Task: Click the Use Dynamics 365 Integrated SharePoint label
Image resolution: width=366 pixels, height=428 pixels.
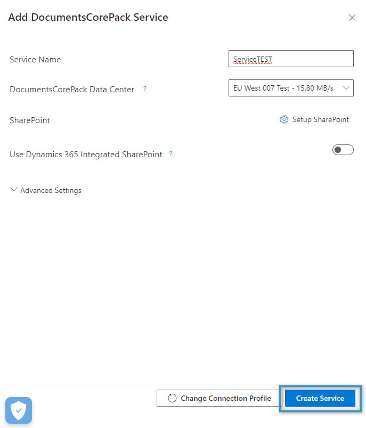Action: (86, 155)
